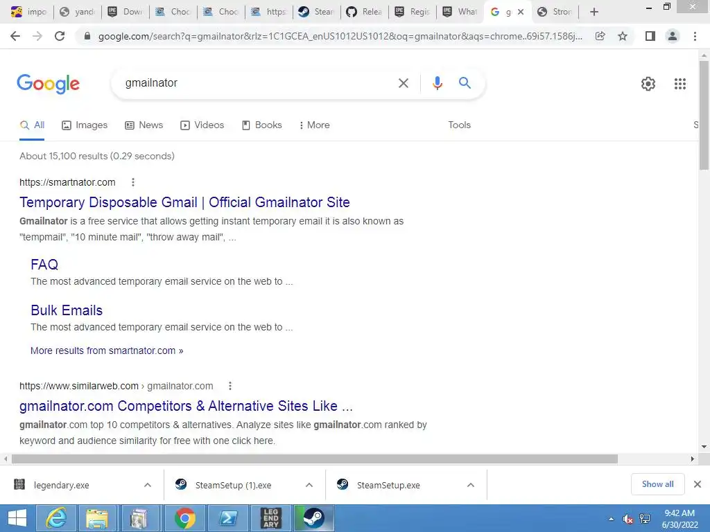
Task: Open the Tools search options
Action: tap(459, 125)
